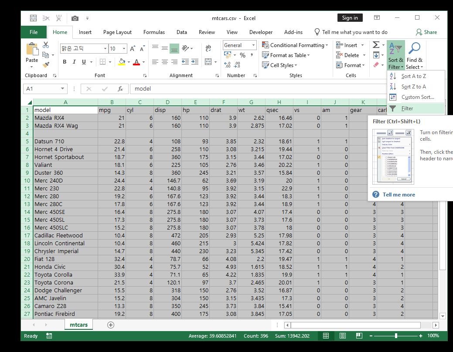Switch to the Data tab
This screenshot has height=352, width=453.
[x=182, y=32]
